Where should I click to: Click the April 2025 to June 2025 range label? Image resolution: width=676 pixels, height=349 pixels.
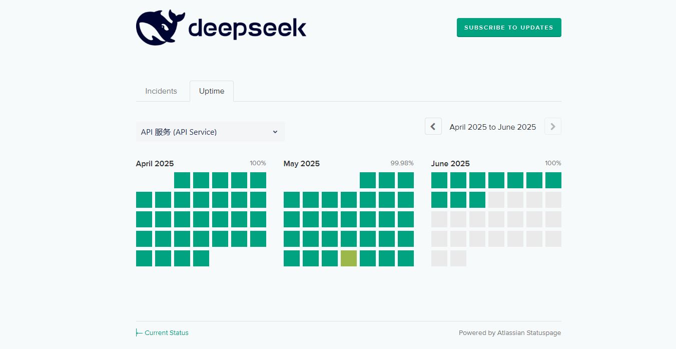coord(492,127)
